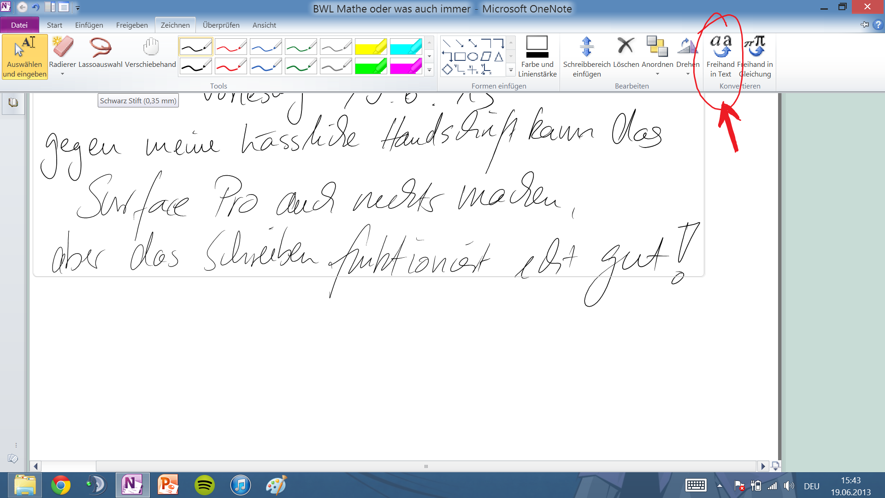This screenshot has width=885, height=498.
Task: Insert the ellipse shape
Action: point(472,57)
